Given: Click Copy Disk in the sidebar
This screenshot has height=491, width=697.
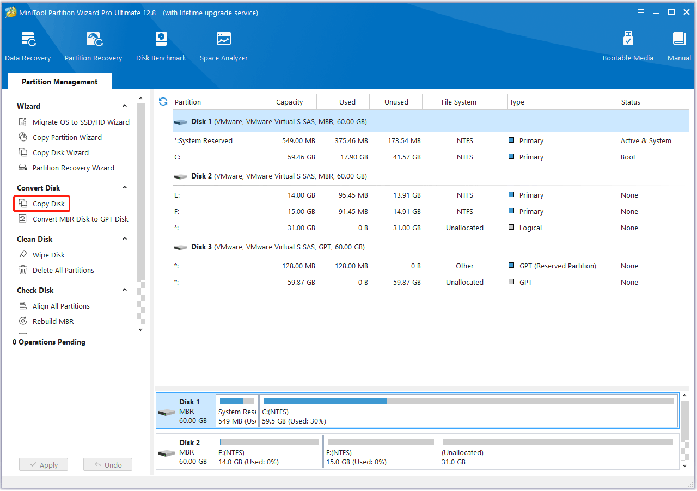Looking at the screenshot, I should (48, 204).
